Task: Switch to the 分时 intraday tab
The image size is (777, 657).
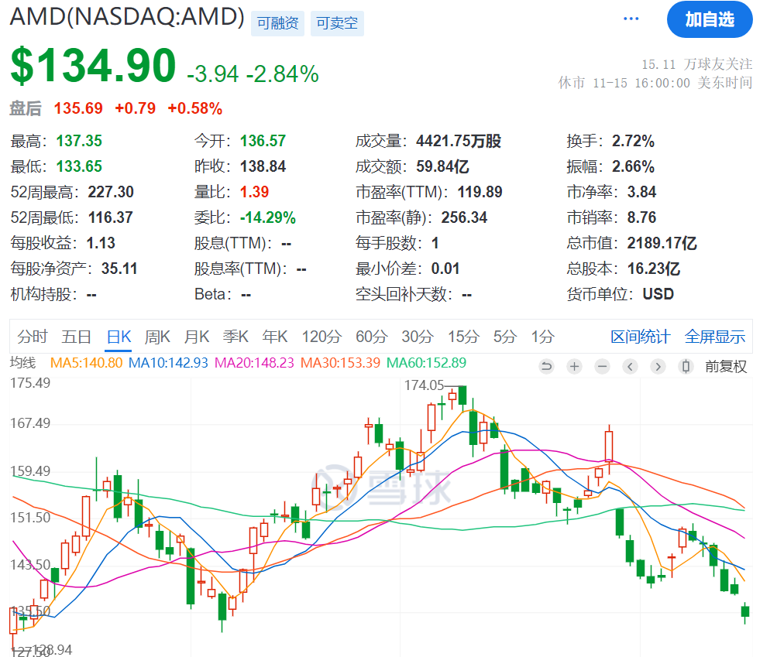Action: [33, 337]
